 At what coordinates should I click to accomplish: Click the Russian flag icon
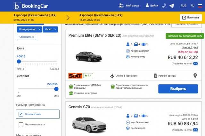point(200,6)
